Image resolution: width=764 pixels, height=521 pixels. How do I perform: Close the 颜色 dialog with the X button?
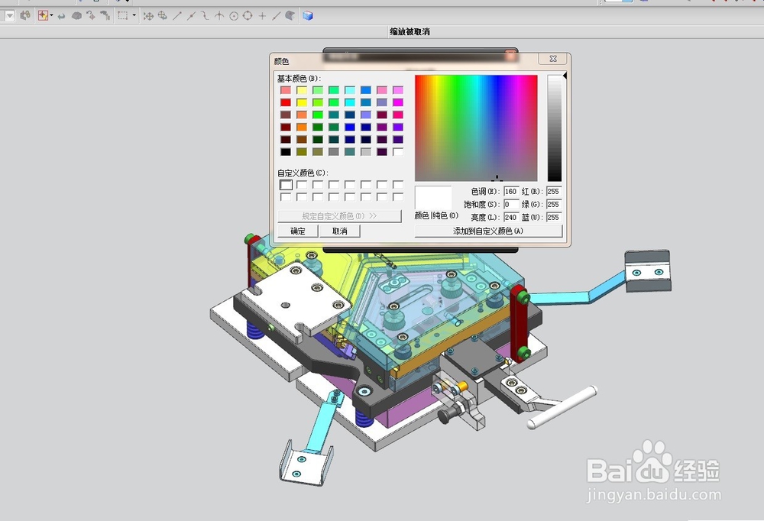click(x=553, y=59)
